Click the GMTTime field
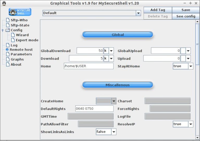Viewport: 200px width, 141px height. click(91, 117)
